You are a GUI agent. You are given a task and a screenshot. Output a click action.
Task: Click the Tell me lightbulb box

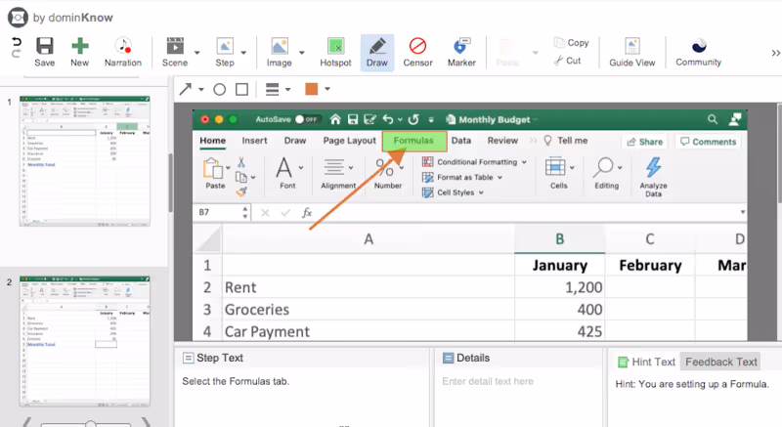tap(566, 141)
